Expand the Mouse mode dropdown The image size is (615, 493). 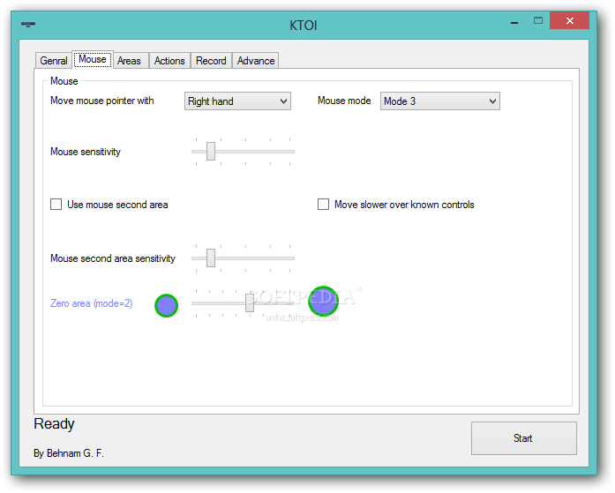coord(439,101)
